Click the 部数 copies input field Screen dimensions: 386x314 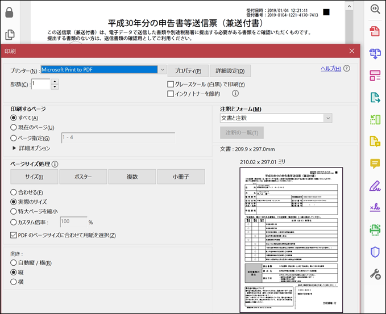click(41, 84)
